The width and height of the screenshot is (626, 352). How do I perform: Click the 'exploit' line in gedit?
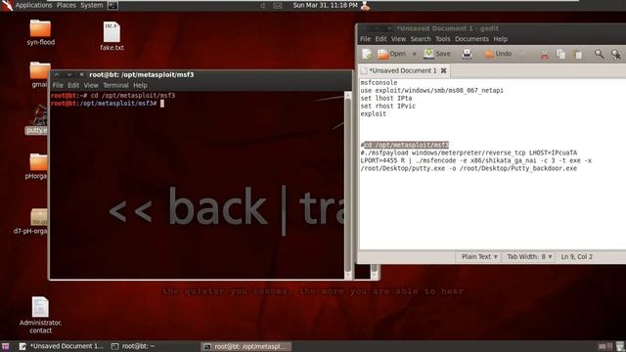(374, 113)
